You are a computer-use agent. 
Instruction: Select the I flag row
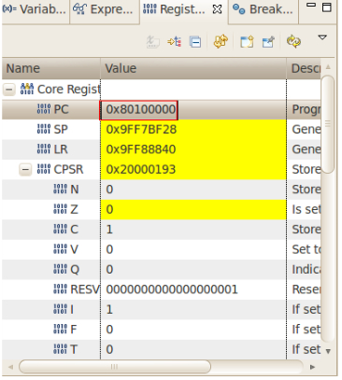[x=161, y=309]
